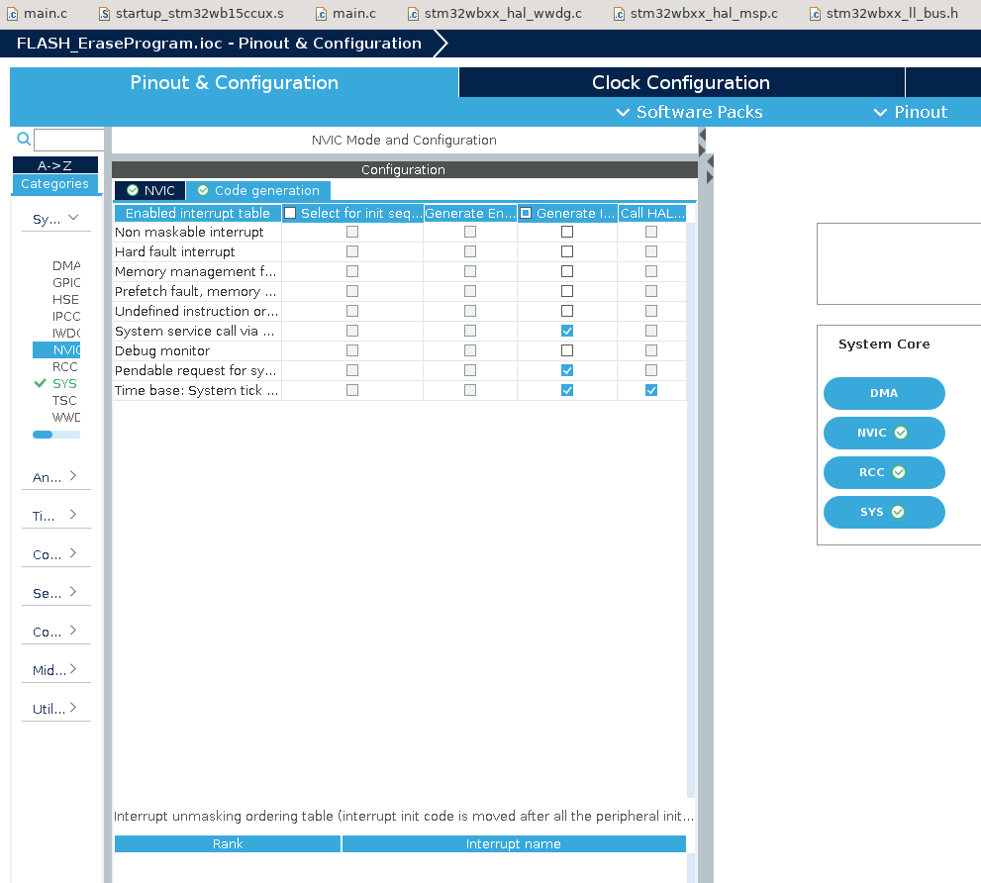981x883 pixels.
Task: Expand the Mid... category
Action: (x=55, y=669)
